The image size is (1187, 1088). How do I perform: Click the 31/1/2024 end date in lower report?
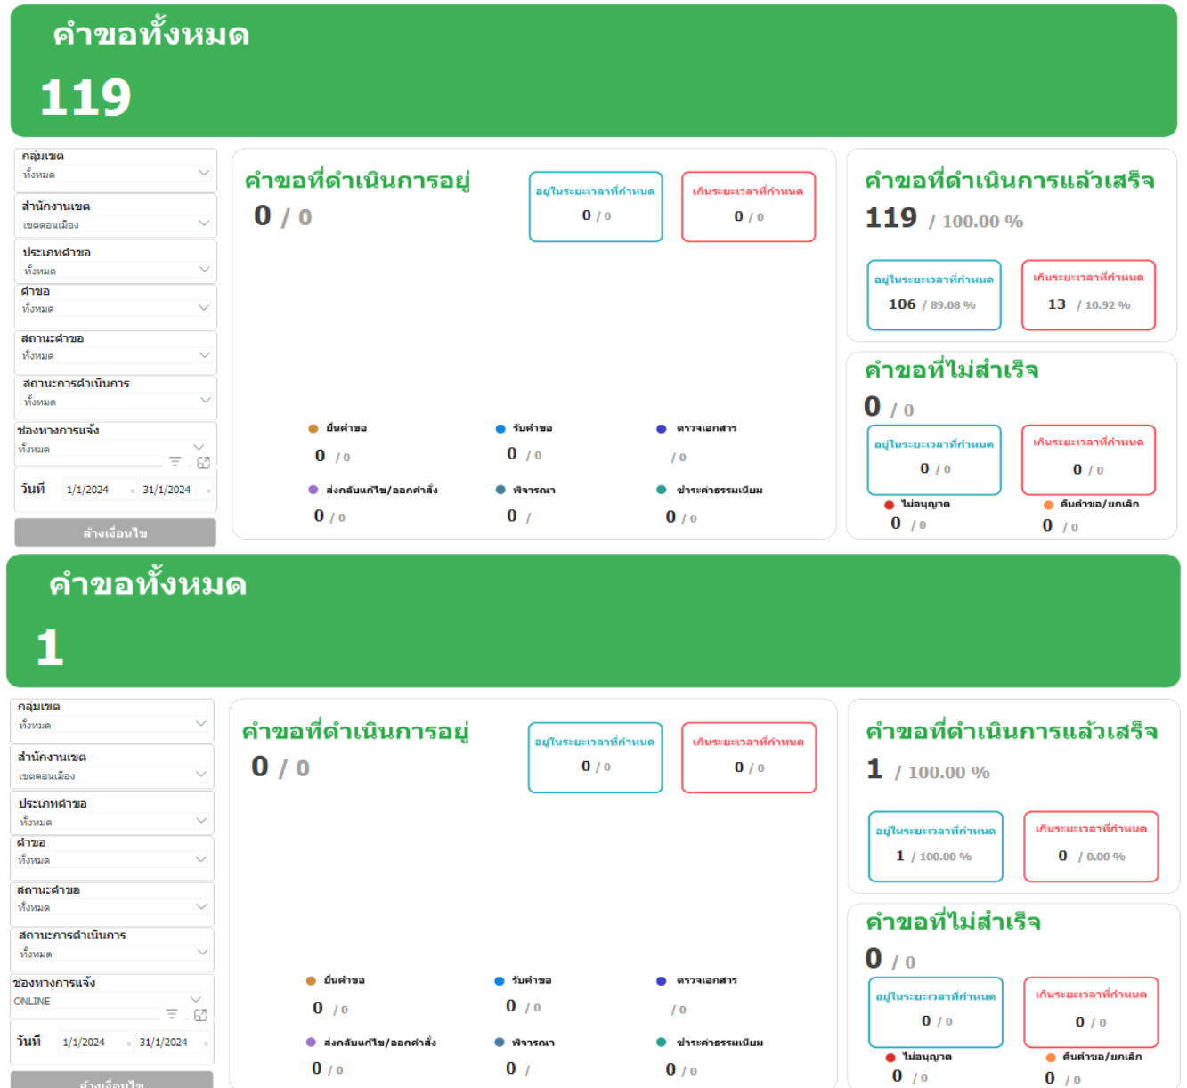point(164,1042)
